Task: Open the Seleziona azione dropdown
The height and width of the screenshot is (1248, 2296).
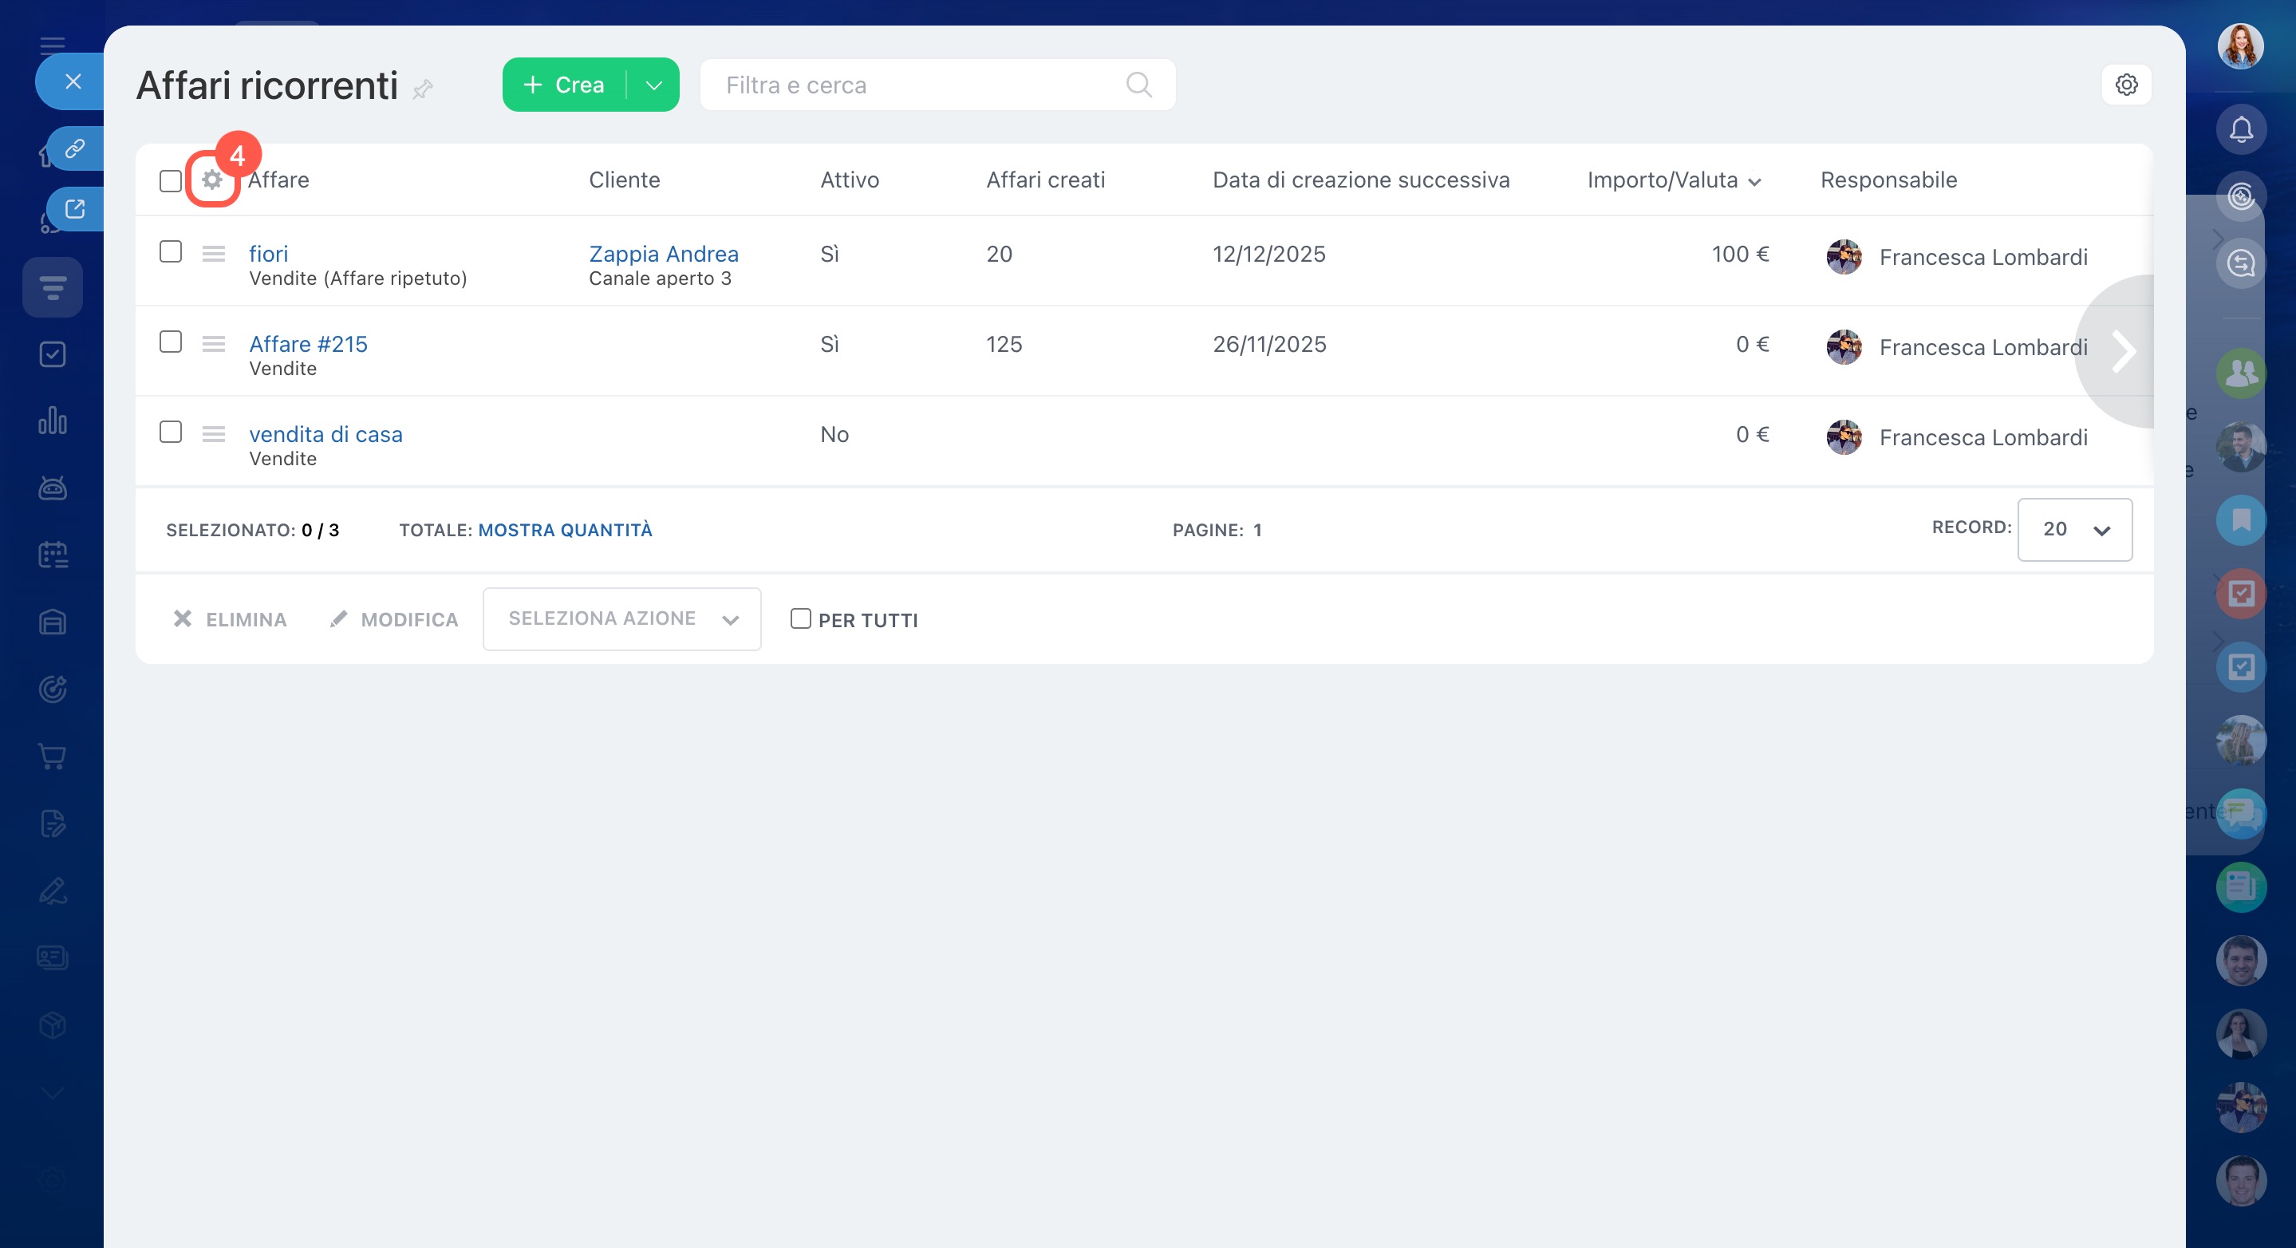Action: (621, 618)
